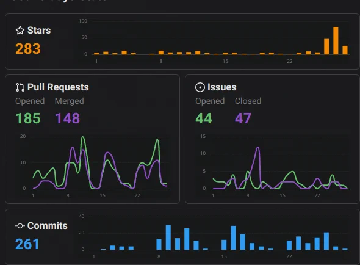
Task: Click the 261 commits count
Action: [27, 244]
